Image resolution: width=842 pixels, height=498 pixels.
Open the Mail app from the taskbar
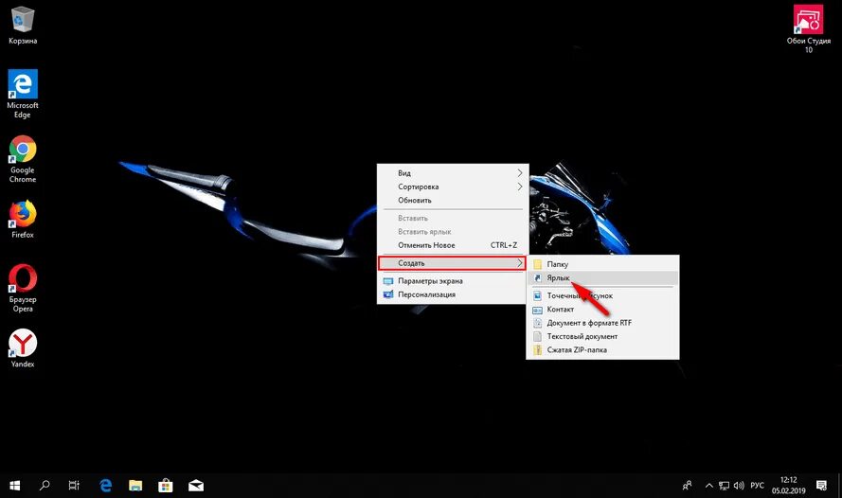coord(196,485)
